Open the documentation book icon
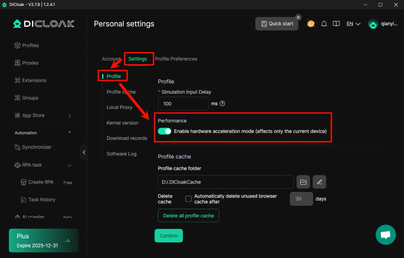Screen dimensions: 404x258 click(x=336, y=24)
